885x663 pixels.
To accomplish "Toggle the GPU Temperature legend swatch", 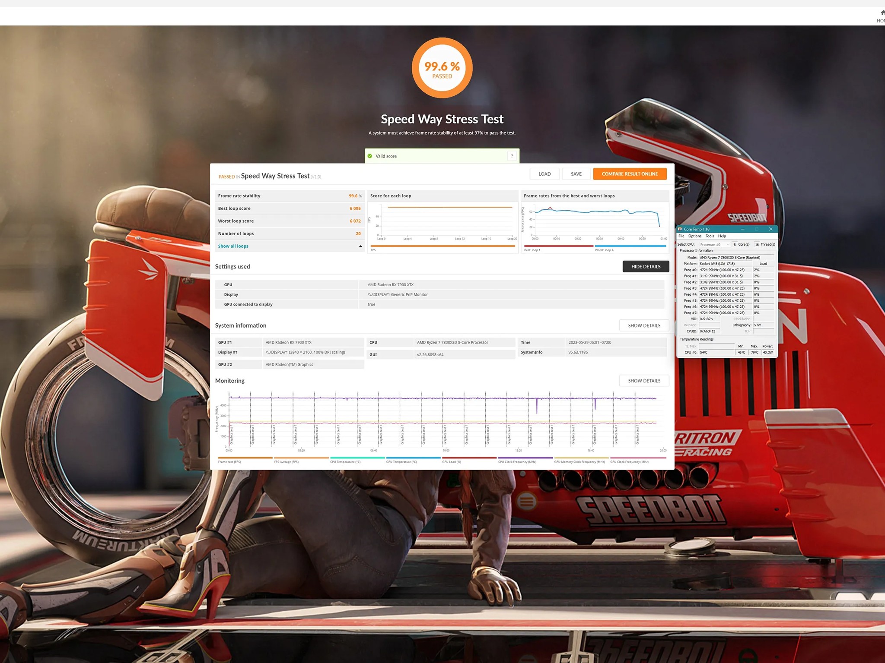I will [414, 458].
